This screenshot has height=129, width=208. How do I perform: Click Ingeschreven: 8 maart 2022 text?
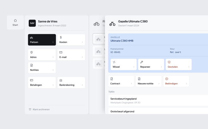[52, 26]
